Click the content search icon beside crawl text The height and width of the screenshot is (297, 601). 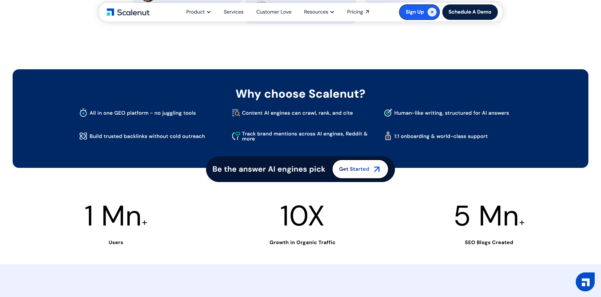[236, 113]
